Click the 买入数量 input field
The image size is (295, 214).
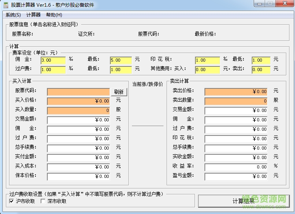(78, 111)
